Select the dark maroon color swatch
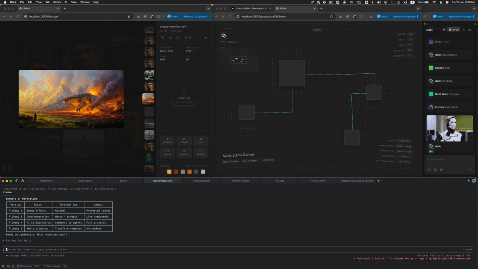Screen dimensions: 478x269 (x=163, y=172)
